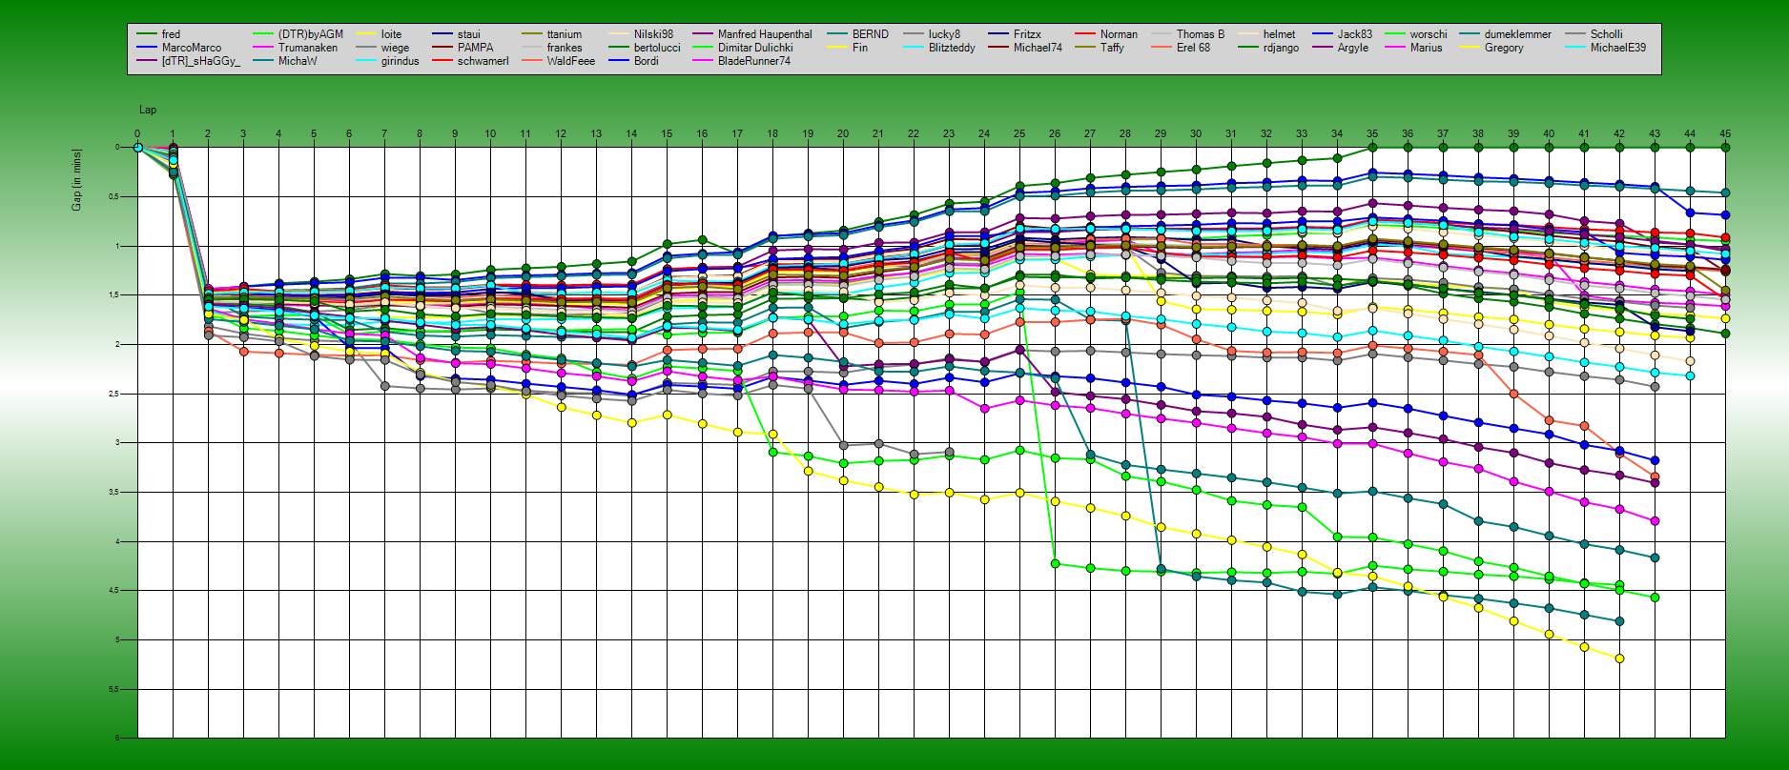The image size is (1789, 770).
Task: Click the cyan starting data point at lap 0
Action: [x=137, y=148]
